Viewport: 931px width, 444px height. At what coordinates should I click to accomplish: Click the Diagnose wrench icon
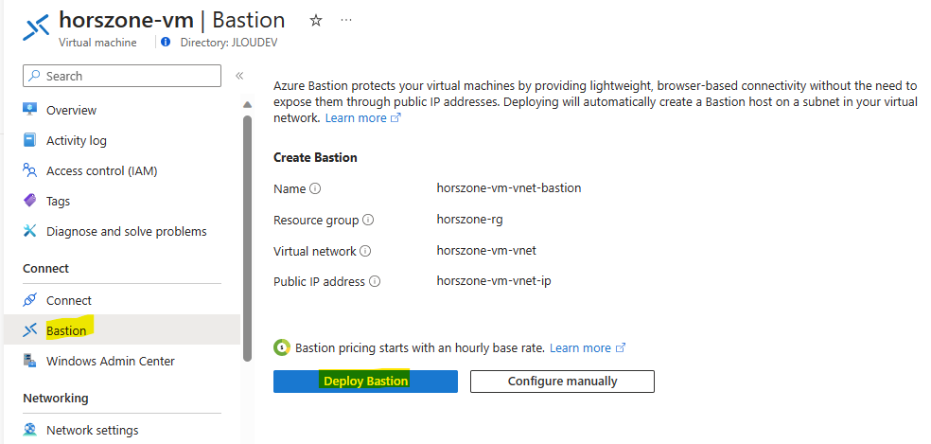tap(29, 231)
